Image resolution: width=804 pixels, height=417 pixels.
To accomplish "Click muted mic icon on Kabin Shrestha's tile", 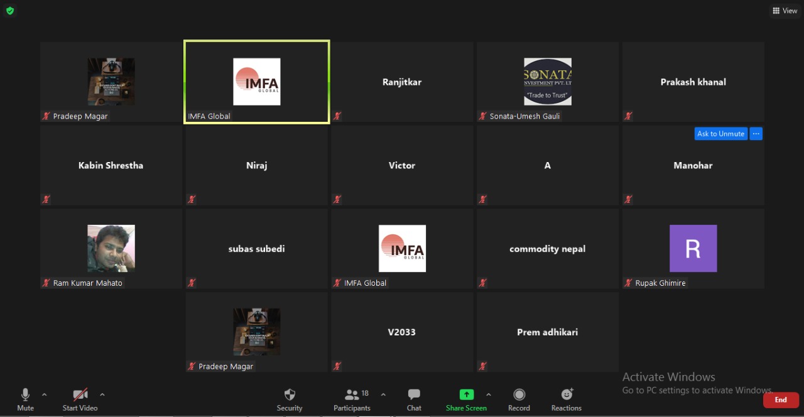I will (46, 200).
